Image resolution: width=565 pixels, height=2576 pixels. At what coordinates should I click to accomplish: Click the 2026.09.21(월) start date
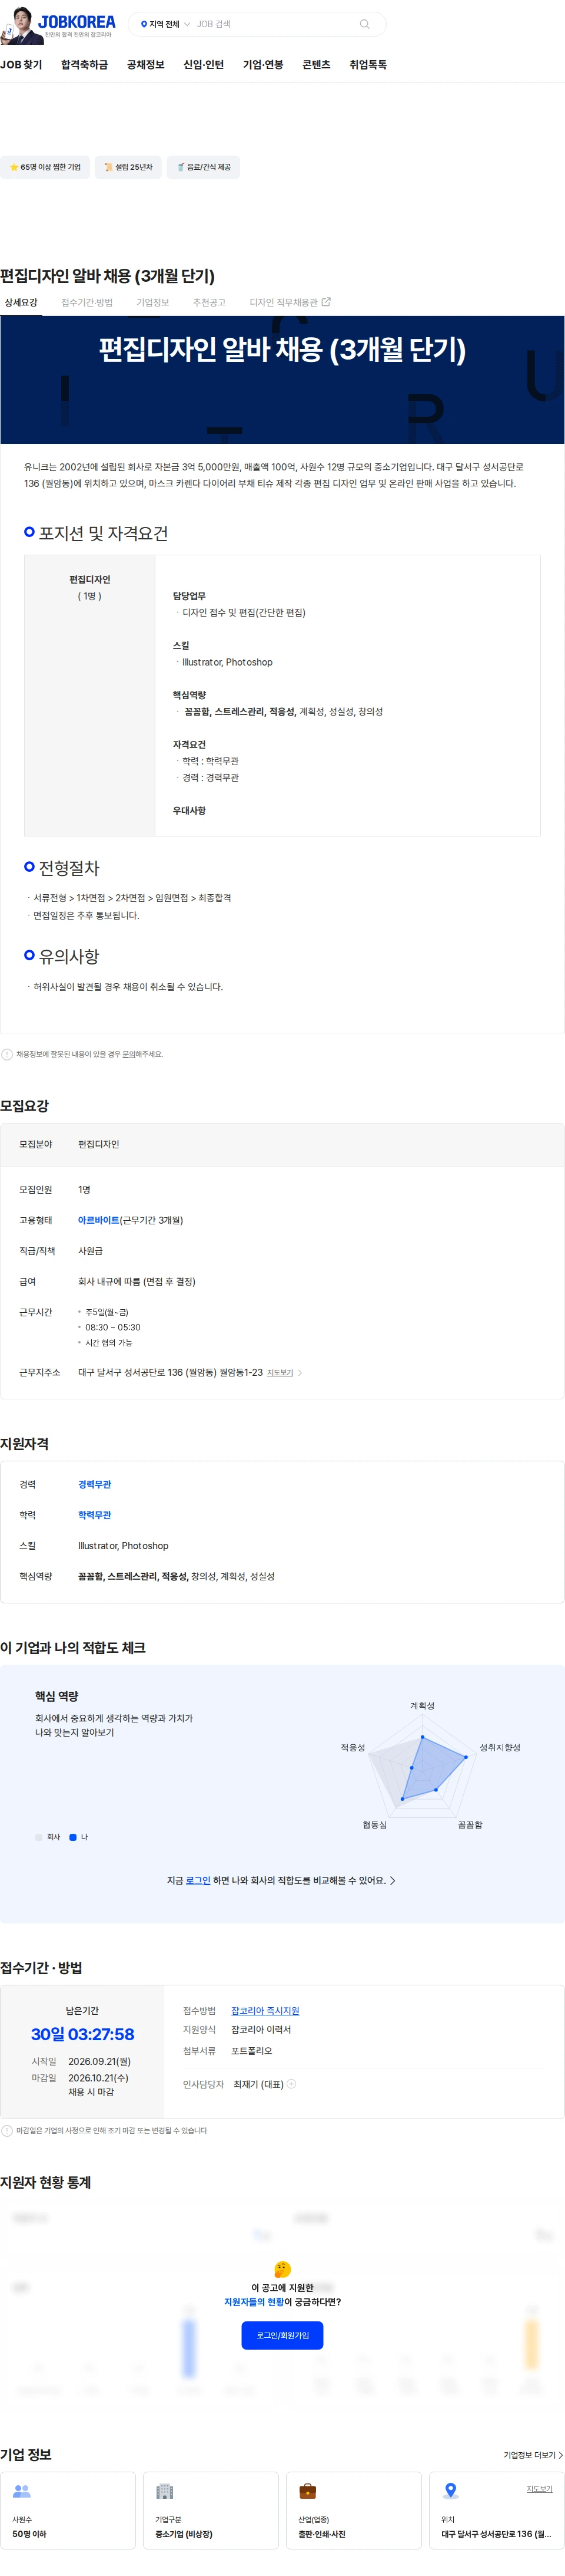click(x=99, y=2061)
